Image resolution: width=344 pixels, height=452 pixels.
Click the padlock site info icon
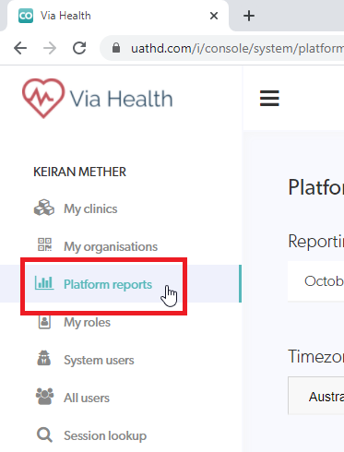(116, 48)
